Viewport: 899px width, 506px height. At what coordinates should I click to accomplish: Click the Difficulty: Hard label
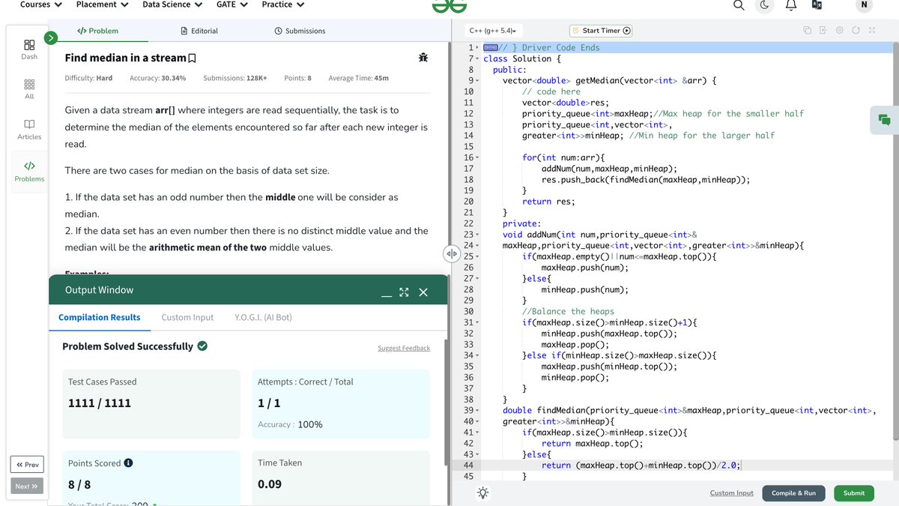click(x=88, y=78)
